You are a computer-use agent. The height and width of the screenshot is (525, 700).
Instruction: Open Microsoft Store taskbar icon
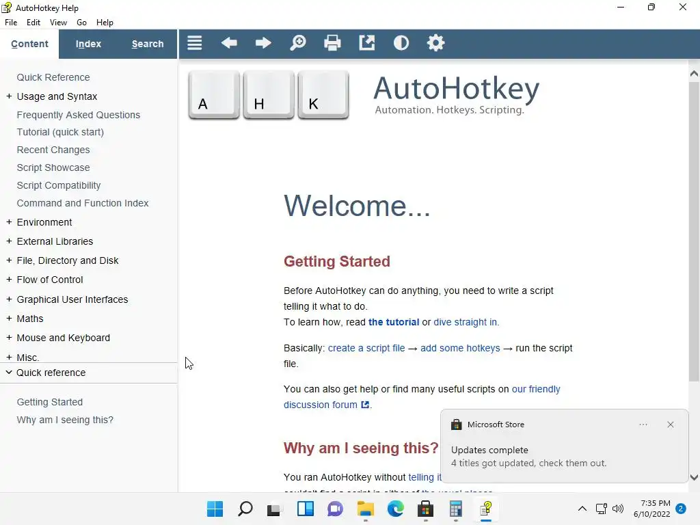(425, 509)
